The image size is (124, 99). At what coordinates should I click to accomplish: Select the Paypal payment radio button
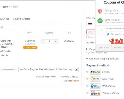[87, 72]
